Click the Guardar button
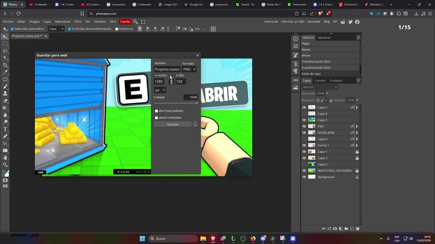This screenshot has width=435, height=244. (173, 124)
